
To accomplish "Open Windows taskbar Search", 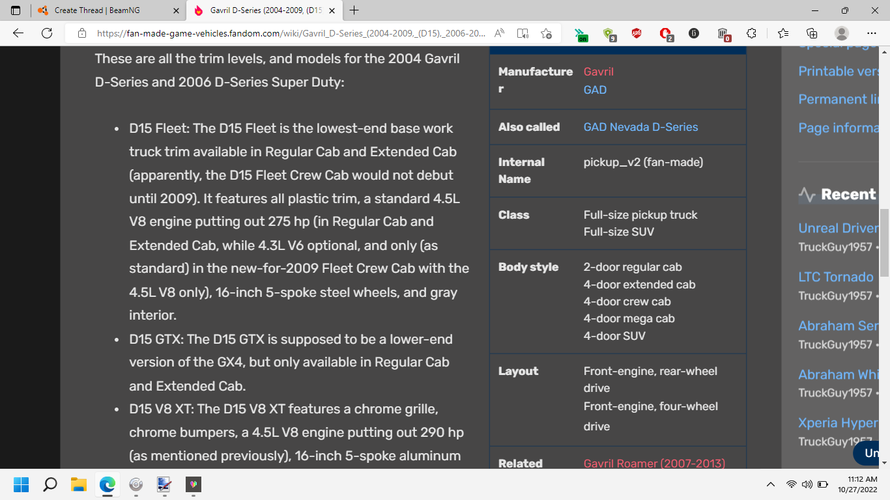I will [50, 484].
